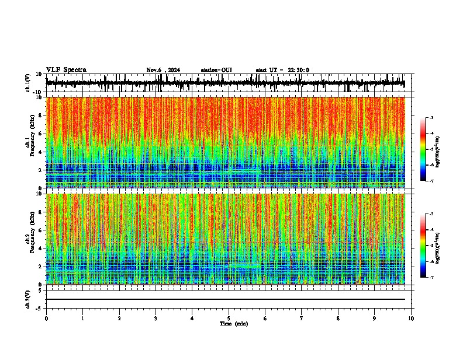The height and width of the screenshot is (357, 463).
Task: Click the log(PSD) label beside ch.2 colorbar
Action: [438, 248]
